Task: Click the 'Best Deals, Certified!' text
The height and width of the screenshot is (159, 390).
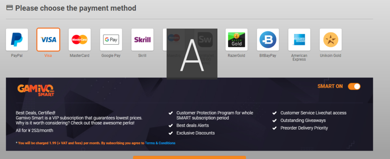Action: pos(35,113)
